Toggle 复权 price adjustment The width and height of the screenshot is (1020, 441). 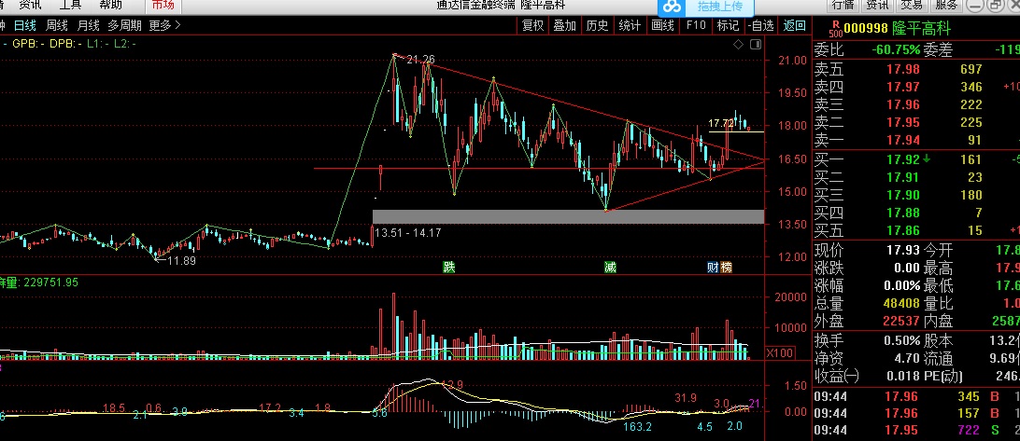pyautogui.click(x=532, y=25)
